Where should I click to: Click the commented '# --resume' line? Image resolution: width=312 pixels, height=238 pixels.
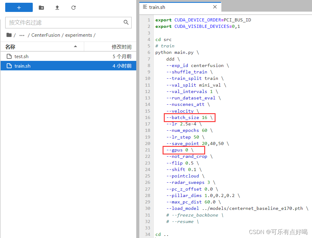180,221
